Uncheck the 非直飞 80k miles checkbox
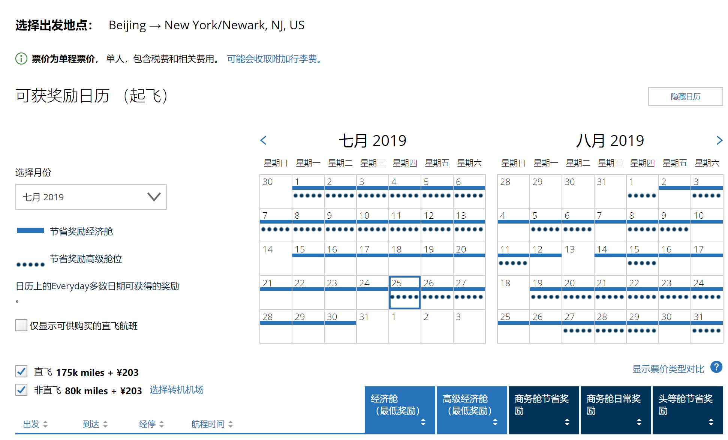Viewport: 728px width, 440px height. click(x=21, y=390)
